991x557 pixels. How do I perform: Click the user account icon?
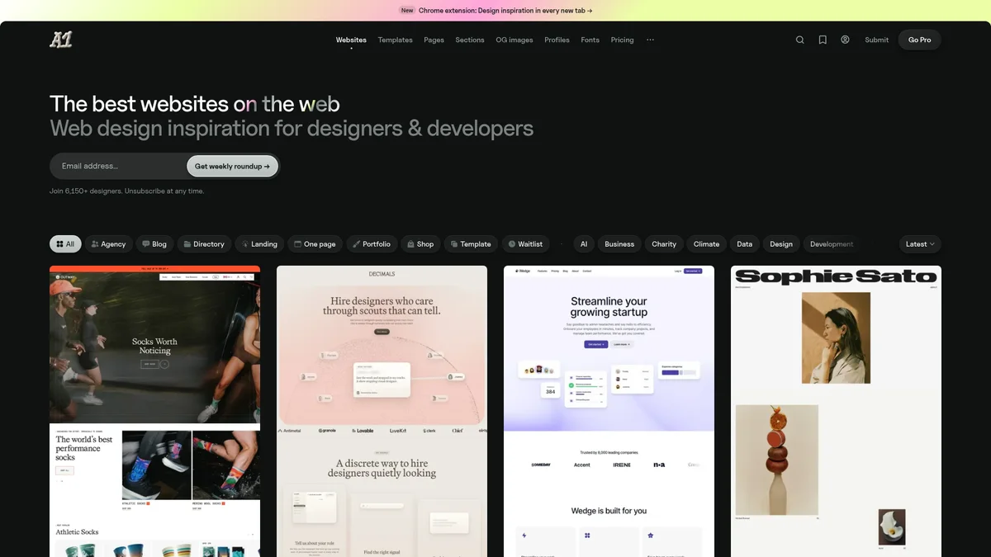[x=845, y=40]
